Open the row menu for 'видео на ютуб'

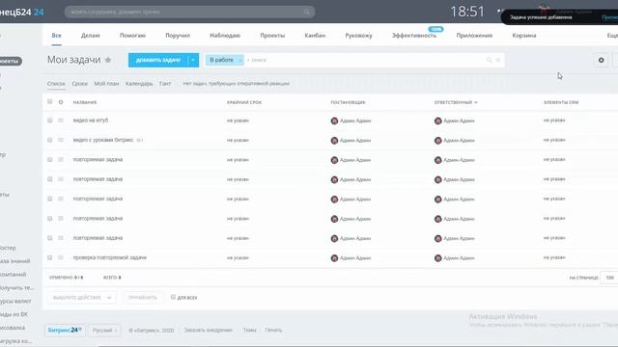click(x=61, y=120)
